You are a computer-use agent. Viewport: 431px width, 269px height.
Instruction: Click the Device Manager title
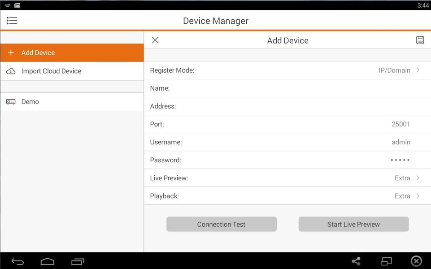pos(216,21)
